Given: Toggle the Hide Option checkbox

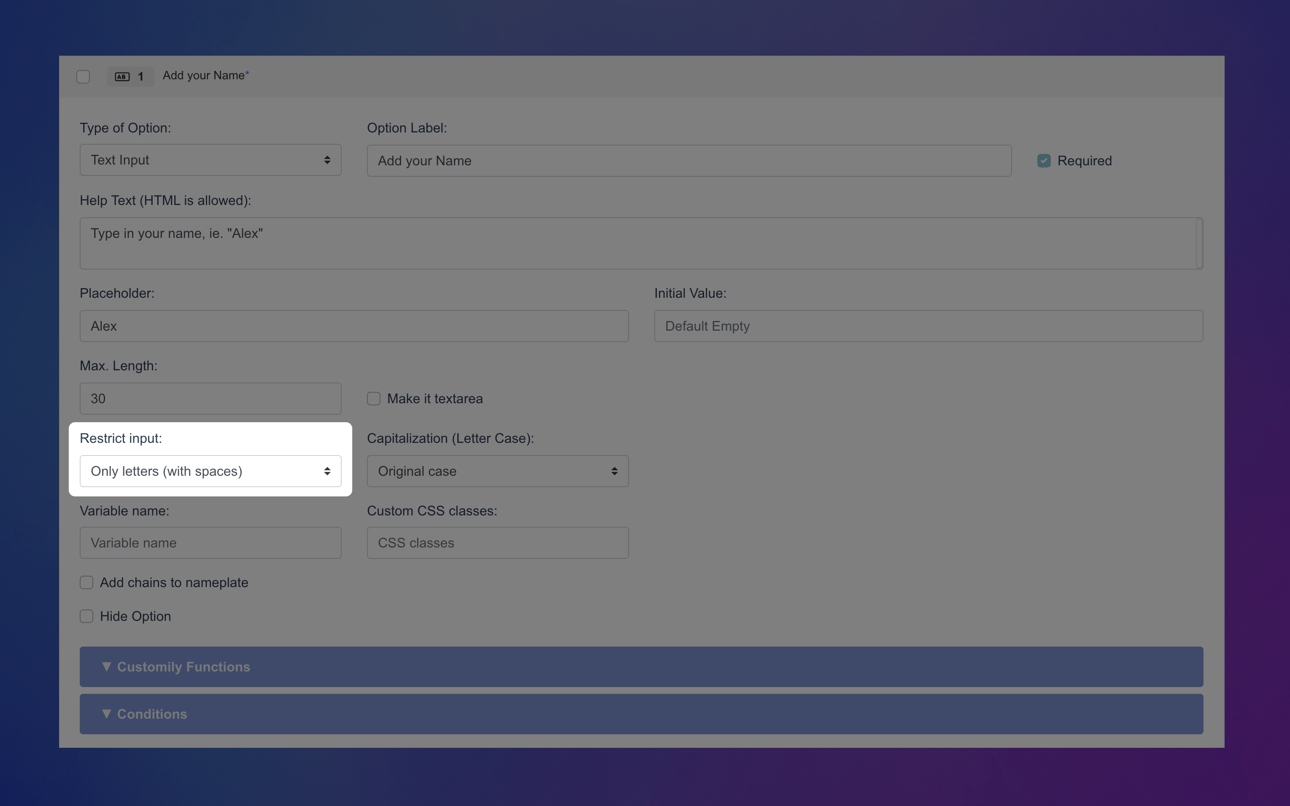Looking at the screenshot, I should pyautogui.click(x=86, y=616).
